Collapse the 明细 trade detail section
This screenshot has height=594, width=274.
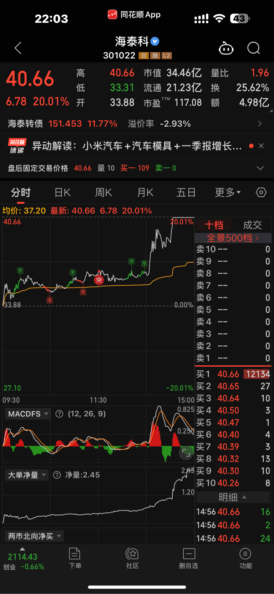click(233, 497)
